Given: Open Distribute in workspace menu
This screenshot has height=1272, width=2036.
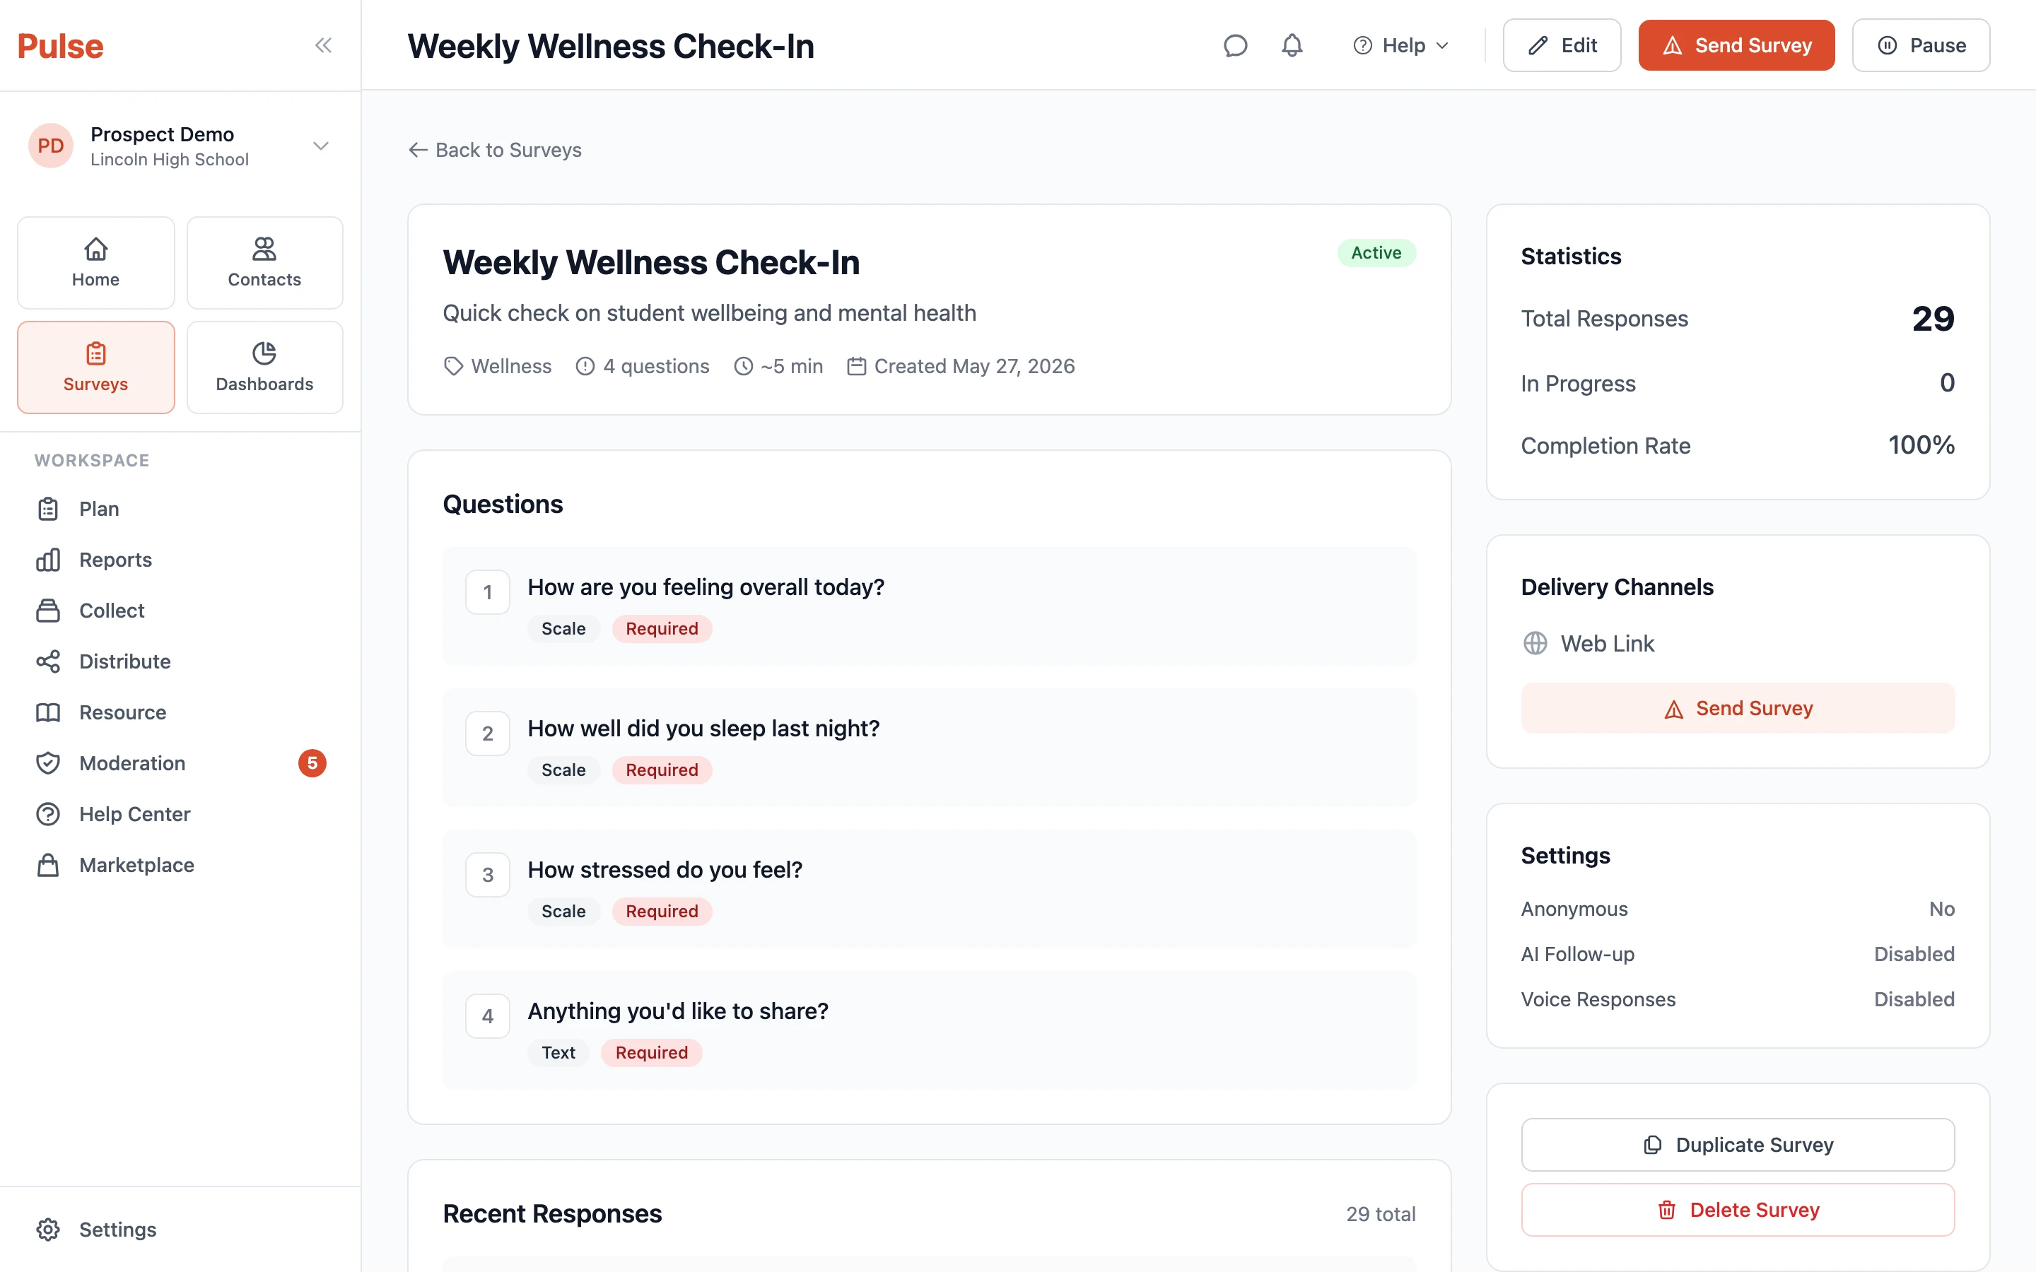Looking at the screenshot, I should pos(181,661).
